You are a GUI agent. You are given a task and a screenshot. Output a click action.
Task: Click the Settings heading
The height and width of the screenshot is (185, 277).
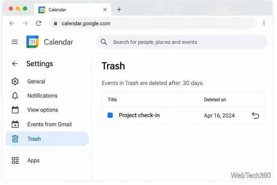pos(40,64)
